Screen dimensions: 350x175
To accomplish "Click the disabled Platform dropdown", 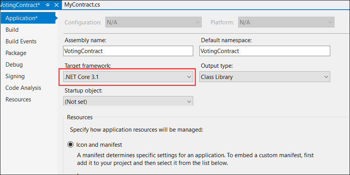I will click(286, 22).
